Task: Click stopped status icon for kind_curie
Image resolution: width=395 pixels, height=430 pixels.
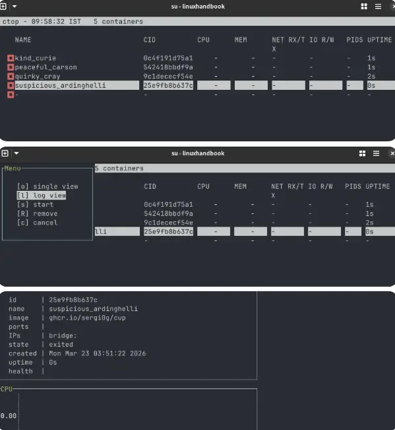Action: point(11,58)
